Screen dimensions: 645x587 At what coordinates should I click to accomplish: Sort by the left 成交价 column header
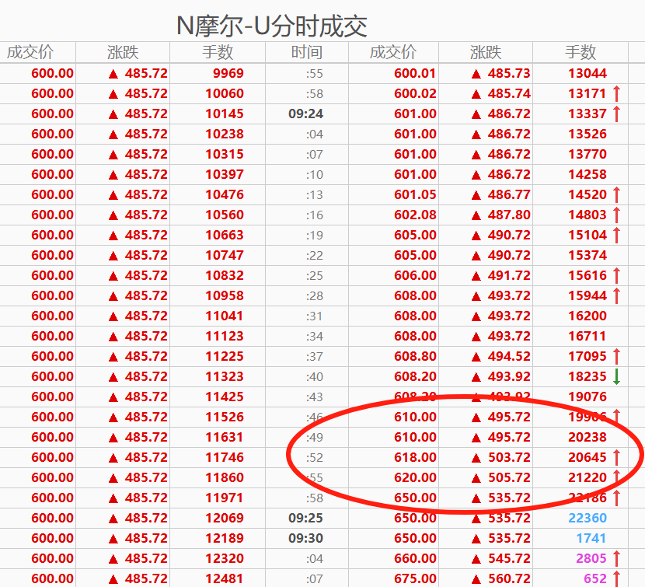(30, 52)
